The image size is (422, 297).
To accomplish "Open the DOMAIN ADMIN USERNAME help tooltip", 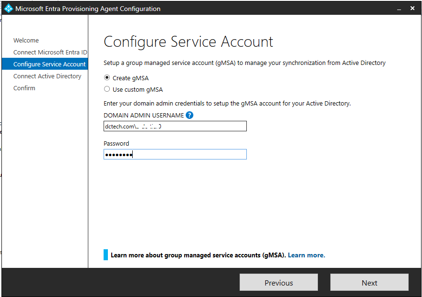I will pos(189,115).
